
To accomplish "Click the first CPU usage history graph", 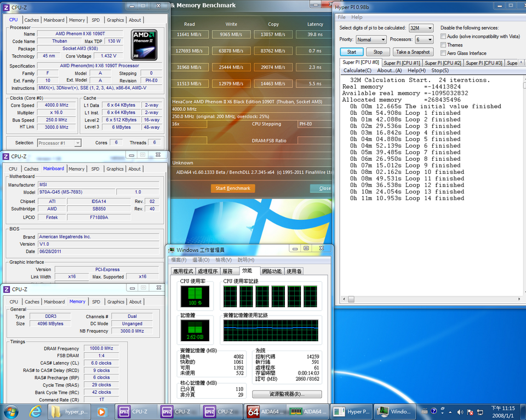I will 230,296.
